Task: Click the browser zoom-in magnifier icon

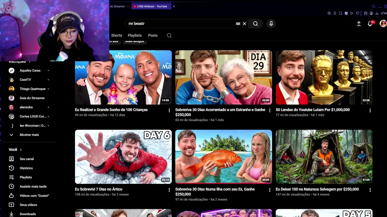Action: 329,13
